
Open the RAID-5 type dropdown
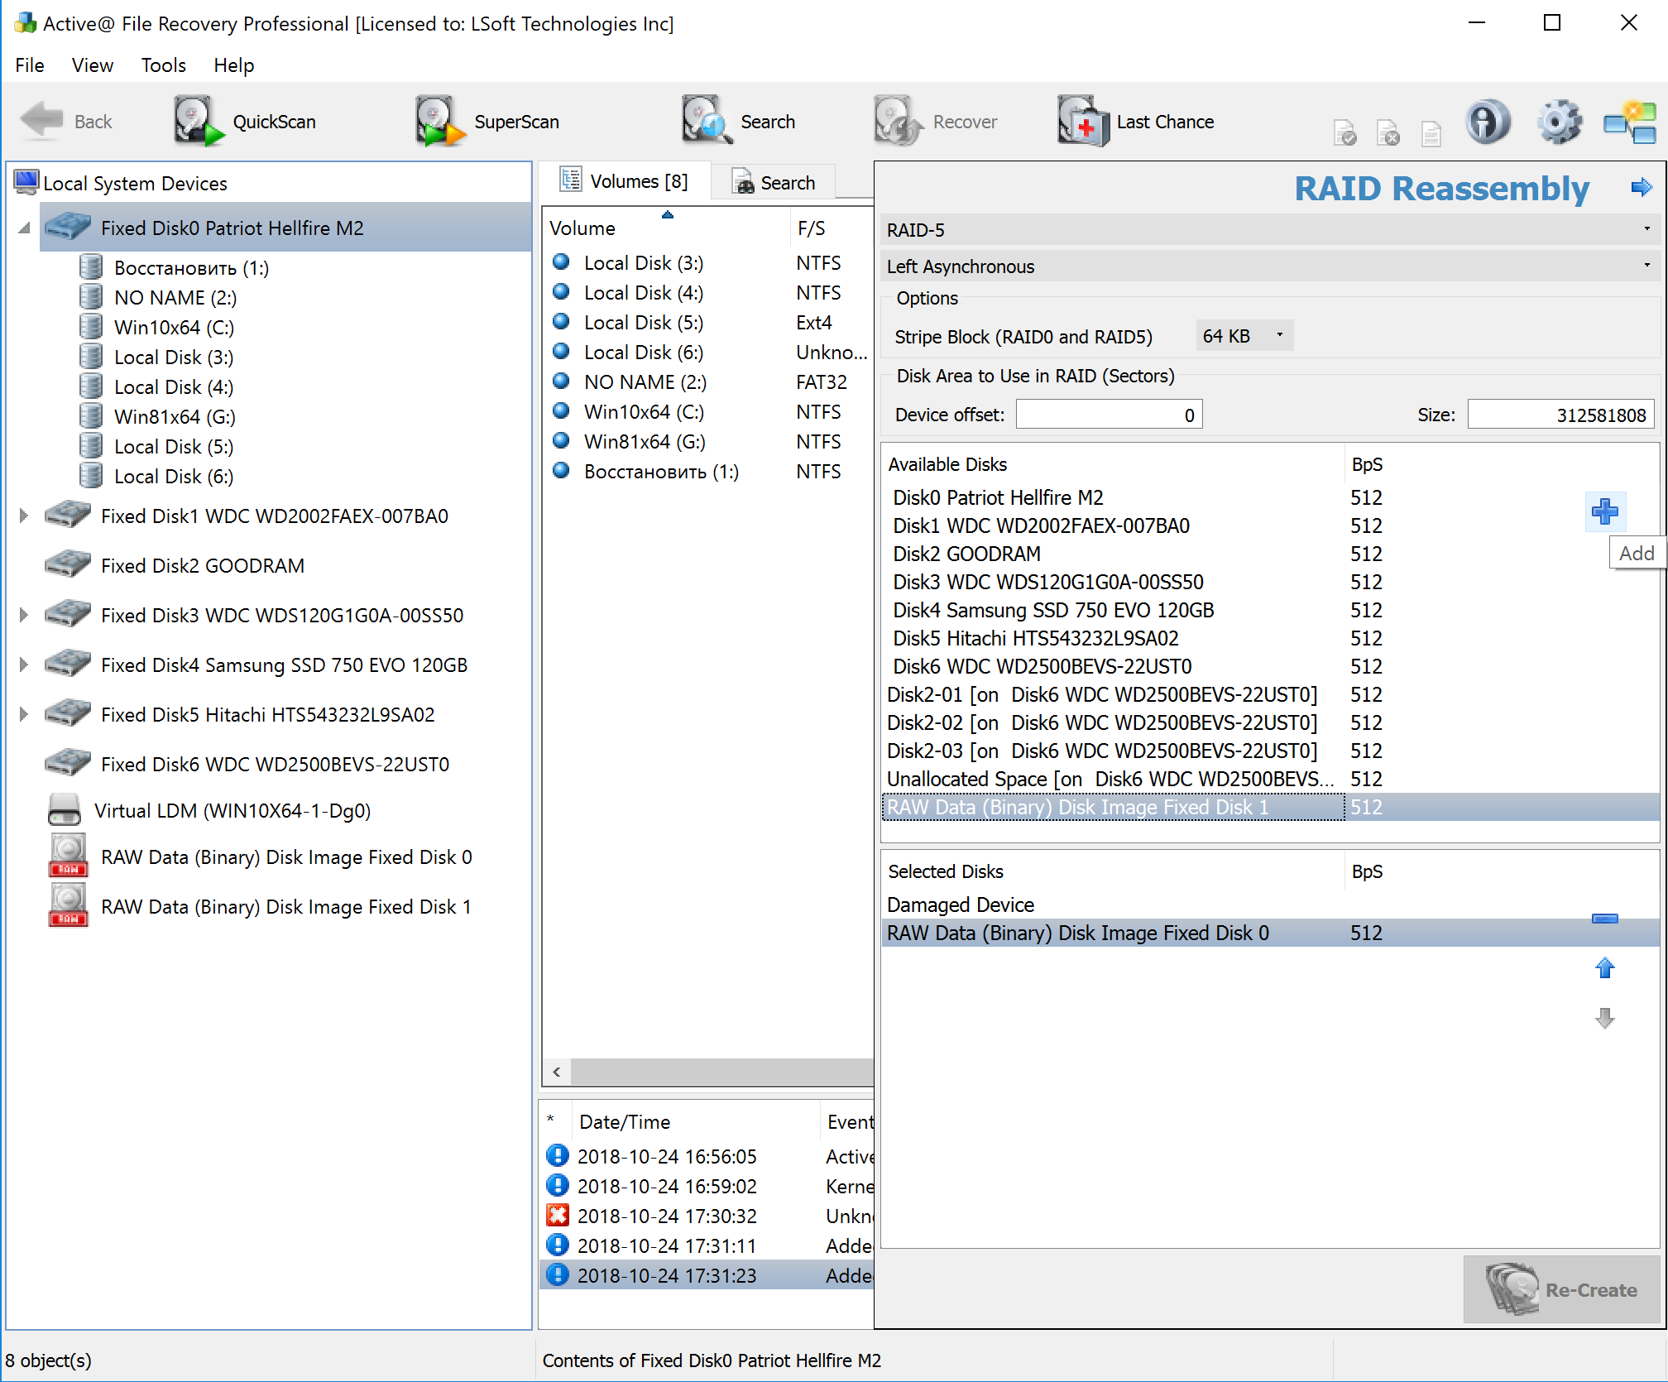1269,230
